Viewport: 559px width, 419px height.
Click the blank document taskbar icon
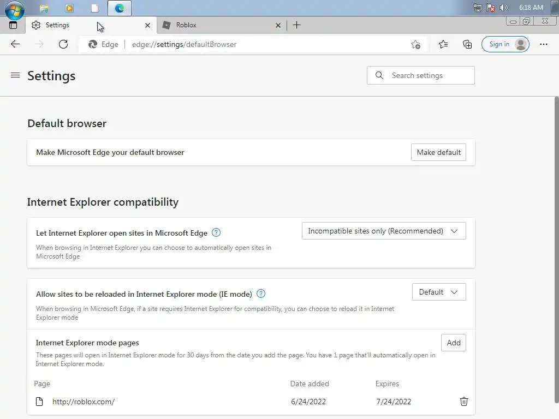click(94, 8)
